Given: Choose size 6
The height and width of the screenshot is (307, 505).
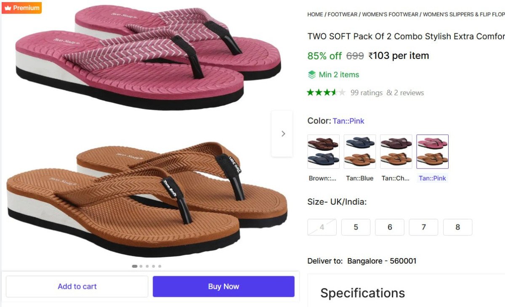Looking at the screenshot, I should click(x=390, y=227).
